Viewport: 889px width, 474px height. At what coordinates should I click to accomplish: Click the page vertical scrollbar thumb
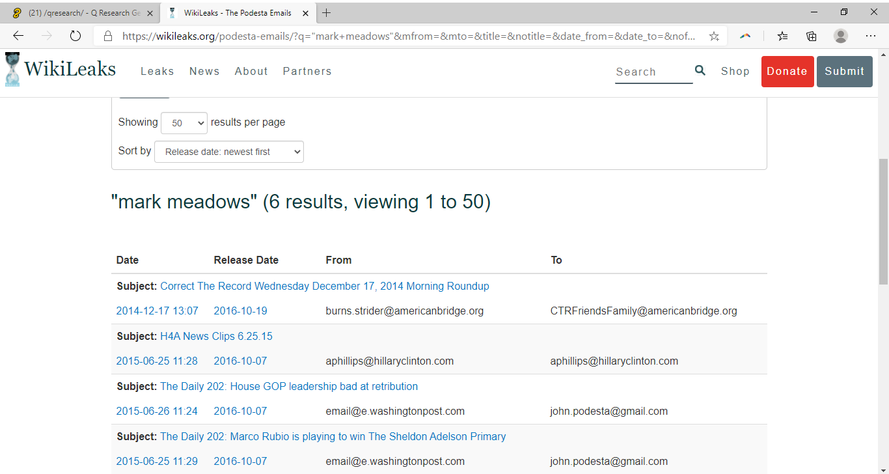pyautogui.click(x=883, y=221)
